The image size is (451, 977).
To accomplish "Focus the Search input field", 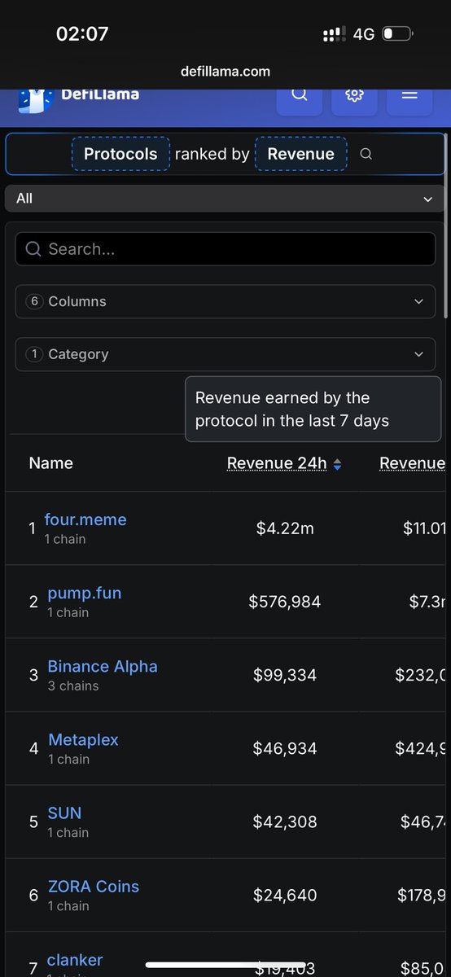I will click(x=225, y=249).
